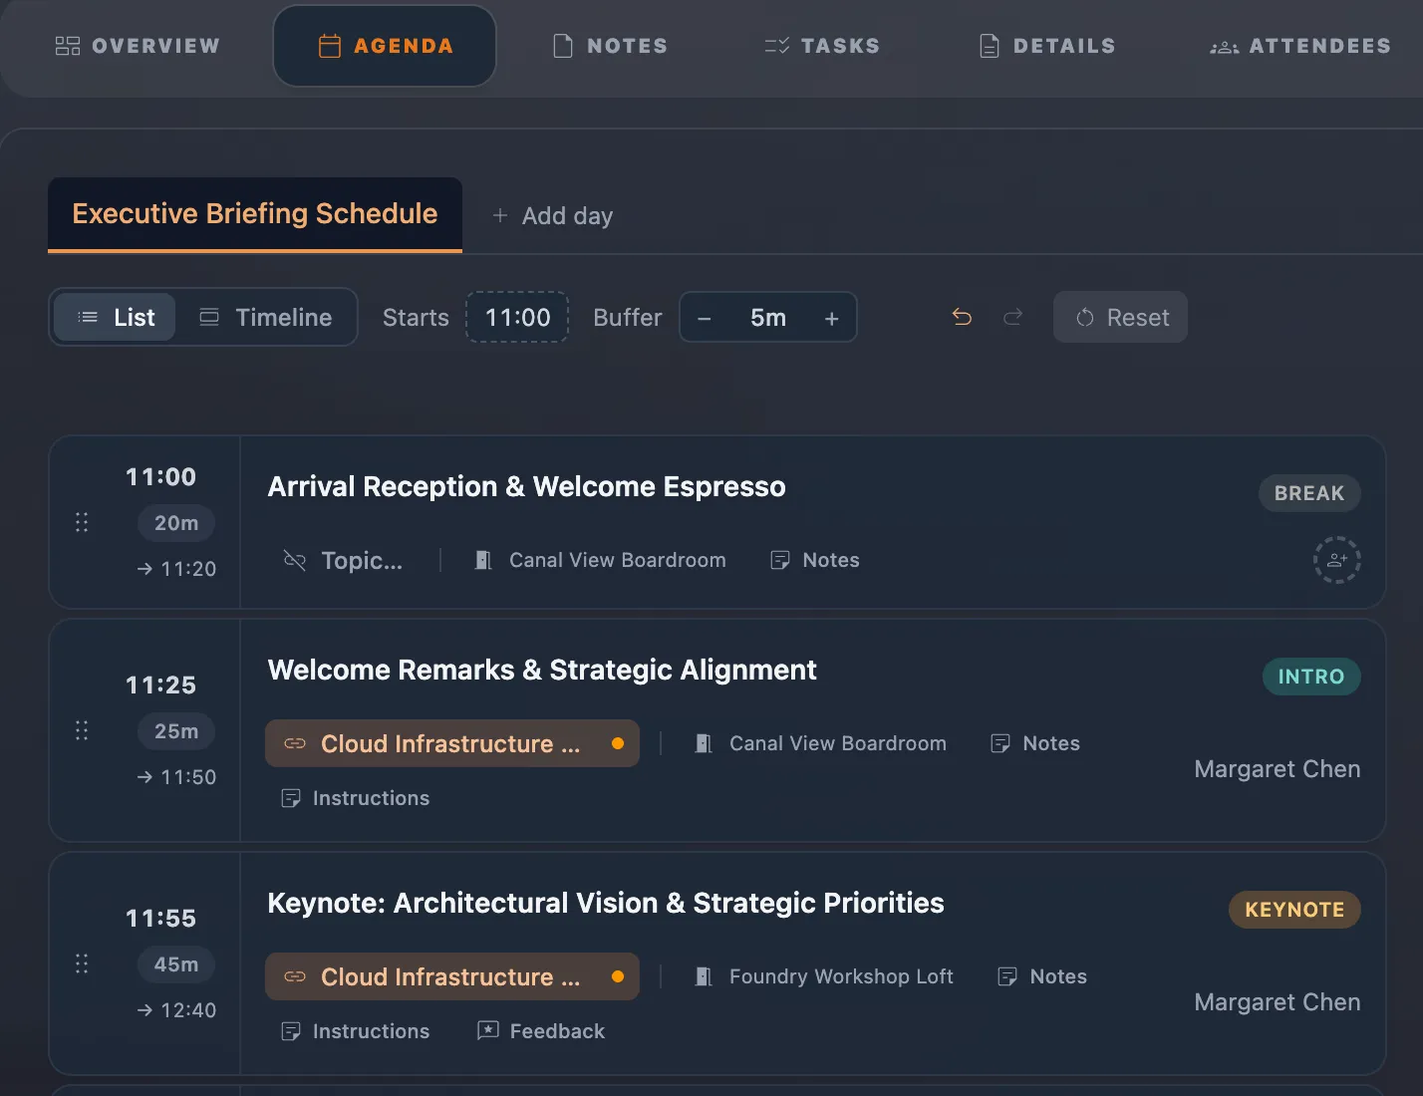Viewport: 1423px width, 1096px height.
Task: Change the 45m duration of the Keynote
Action: pyautogui.click(x=176, y=964)
